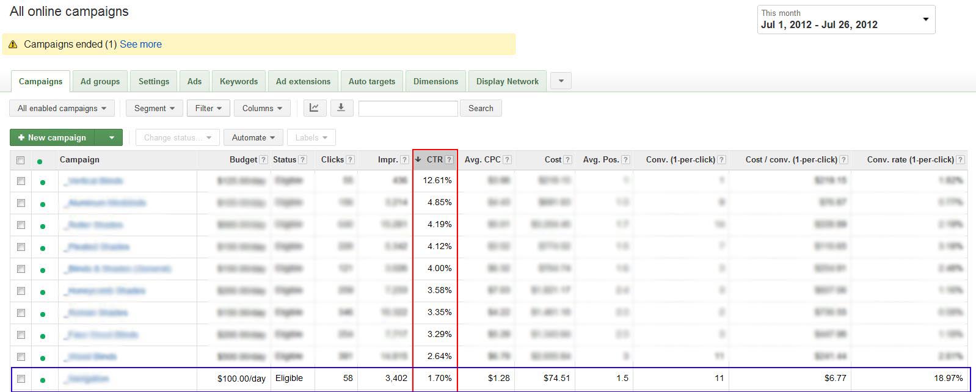Click the help icon beside Clicks header

[x=351, y=160]
